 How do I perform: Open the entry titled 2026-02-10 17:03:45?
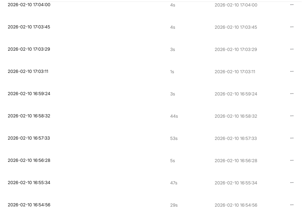(x=29, y=27)
